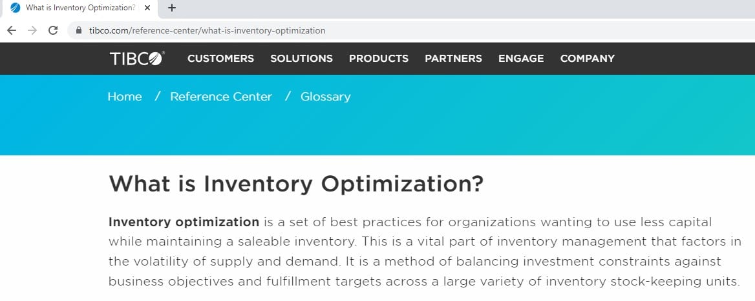The width and height of the screenshot is (755, 301).
Task: Click the tibco.com address bar URL
Action: [207, 31]
